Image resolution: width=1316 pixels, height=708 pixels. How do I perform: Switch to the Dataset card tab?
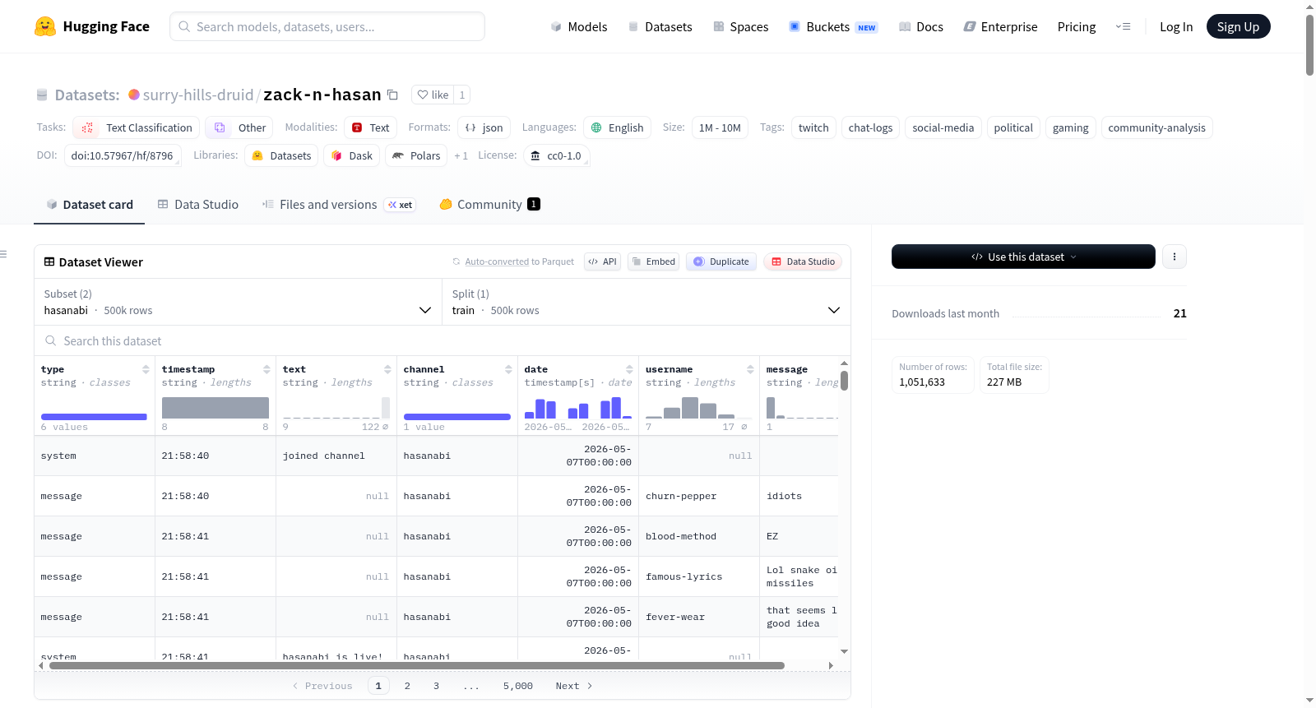[90, 205]
